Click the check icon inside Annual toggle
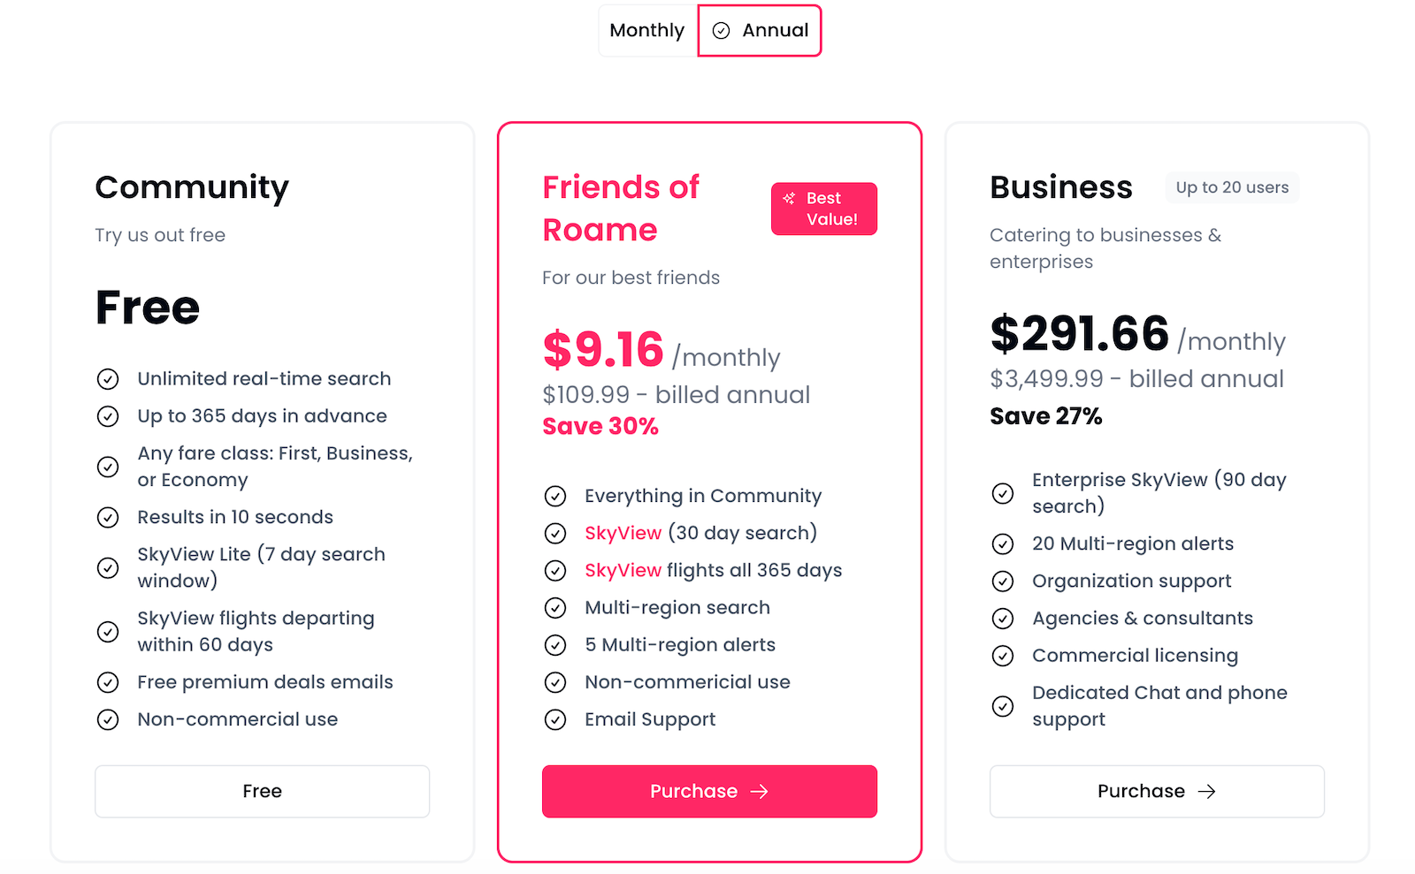1415x874 pixels. pos(722,31)
